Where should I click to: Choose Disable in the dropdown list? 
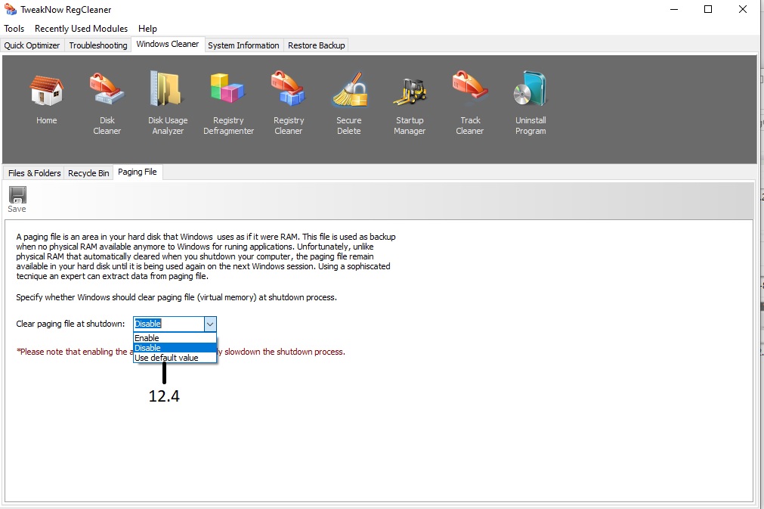(175, 348)
